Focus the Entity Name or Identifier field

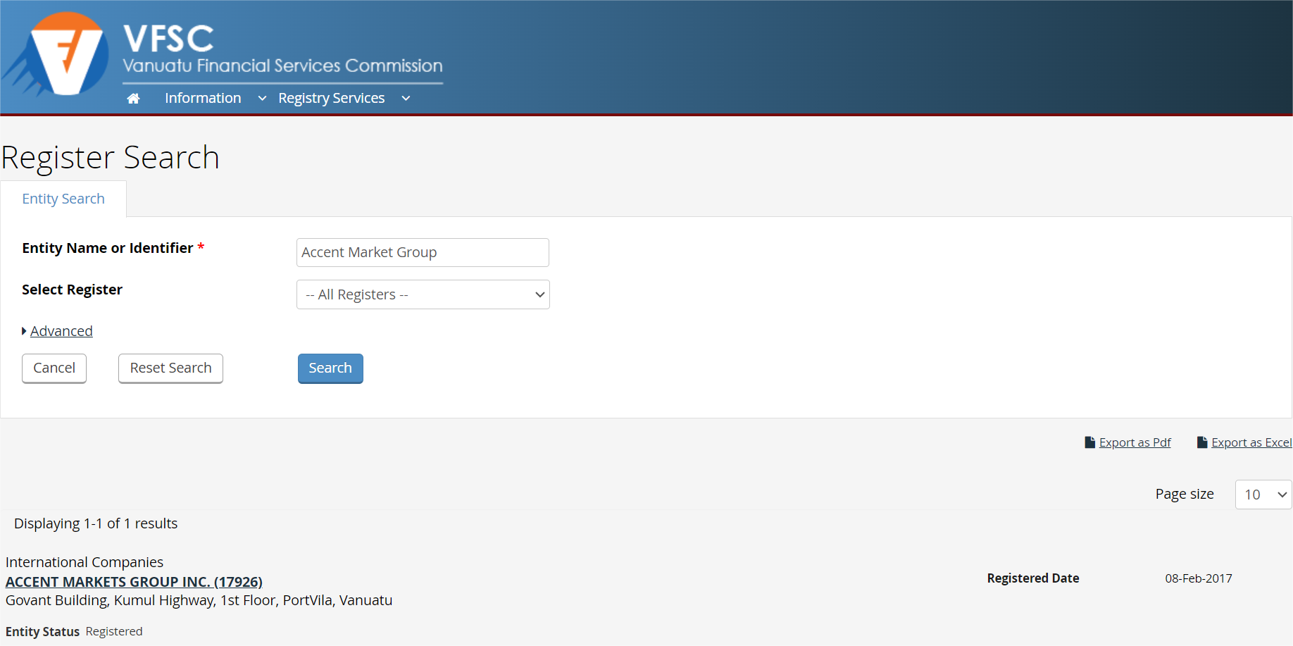[423, 252]
